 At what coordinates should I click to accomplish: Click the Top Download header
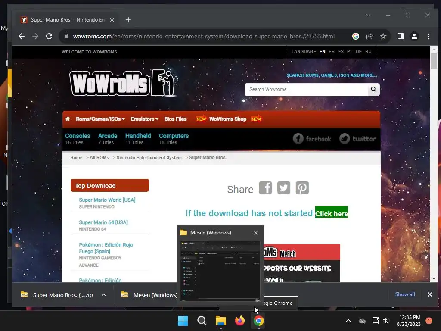(110, 185)
